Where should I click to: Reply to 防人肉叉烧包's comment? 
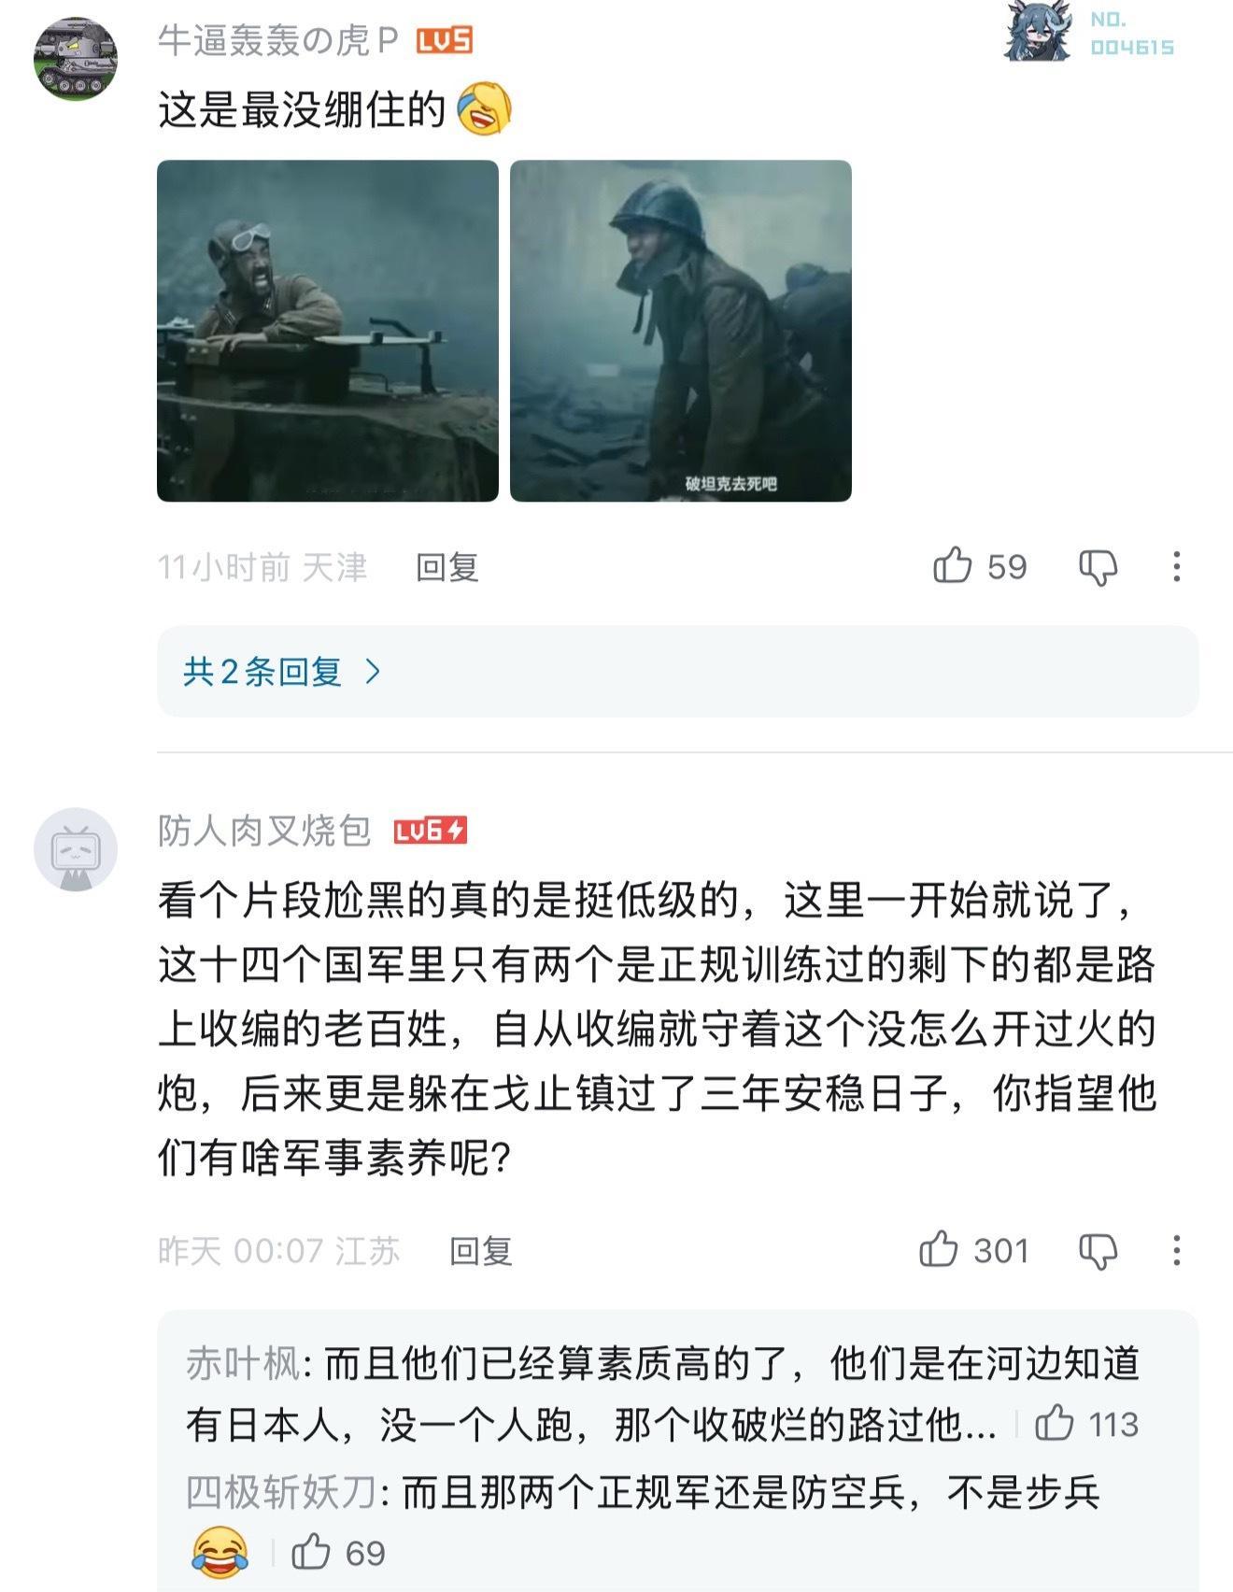480,1251
